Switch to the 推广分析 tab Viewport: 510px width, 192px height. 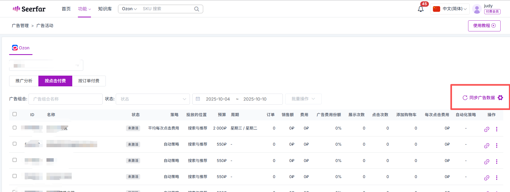24,81
